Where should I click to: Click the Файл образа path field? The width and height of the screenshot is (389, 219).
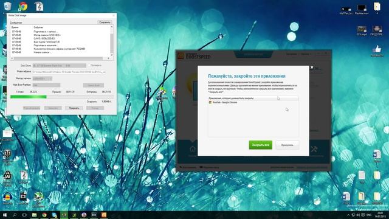(69, 72)
